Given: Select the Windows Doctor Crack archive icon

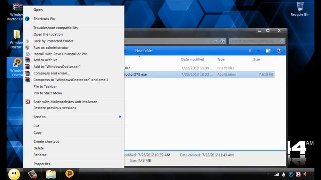Looking at the screenshot, I should pyautogui.click(x=16, y=12).
